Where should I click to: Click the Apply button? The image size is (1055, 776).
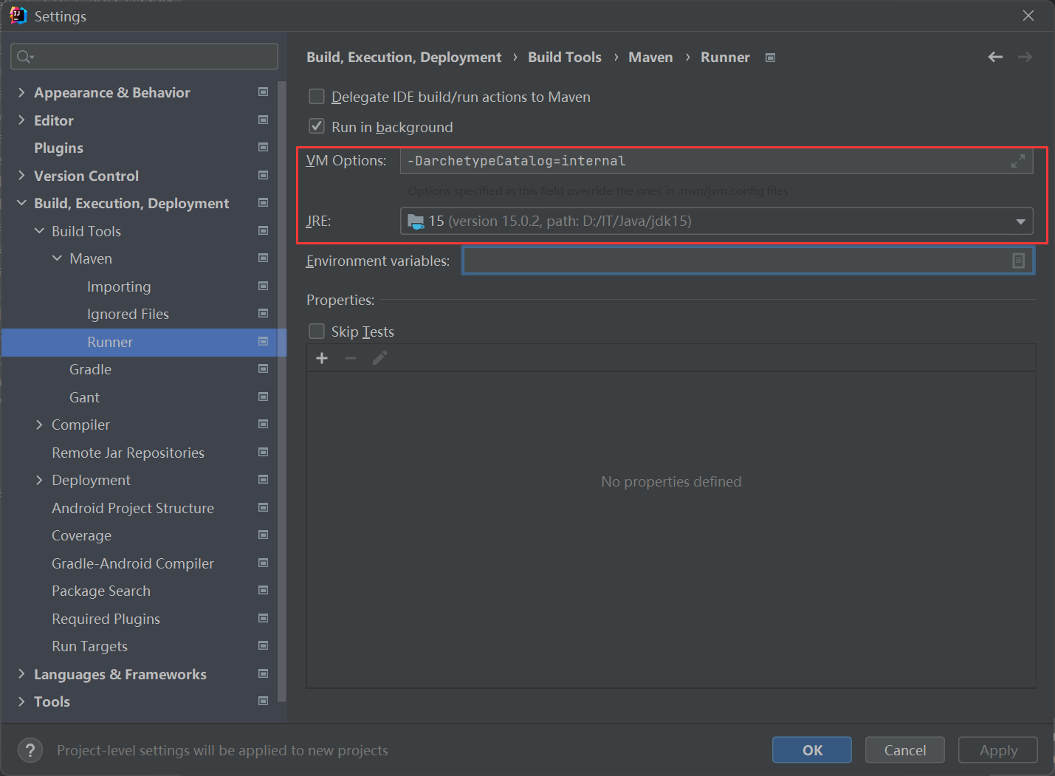(x=997, y=749)
